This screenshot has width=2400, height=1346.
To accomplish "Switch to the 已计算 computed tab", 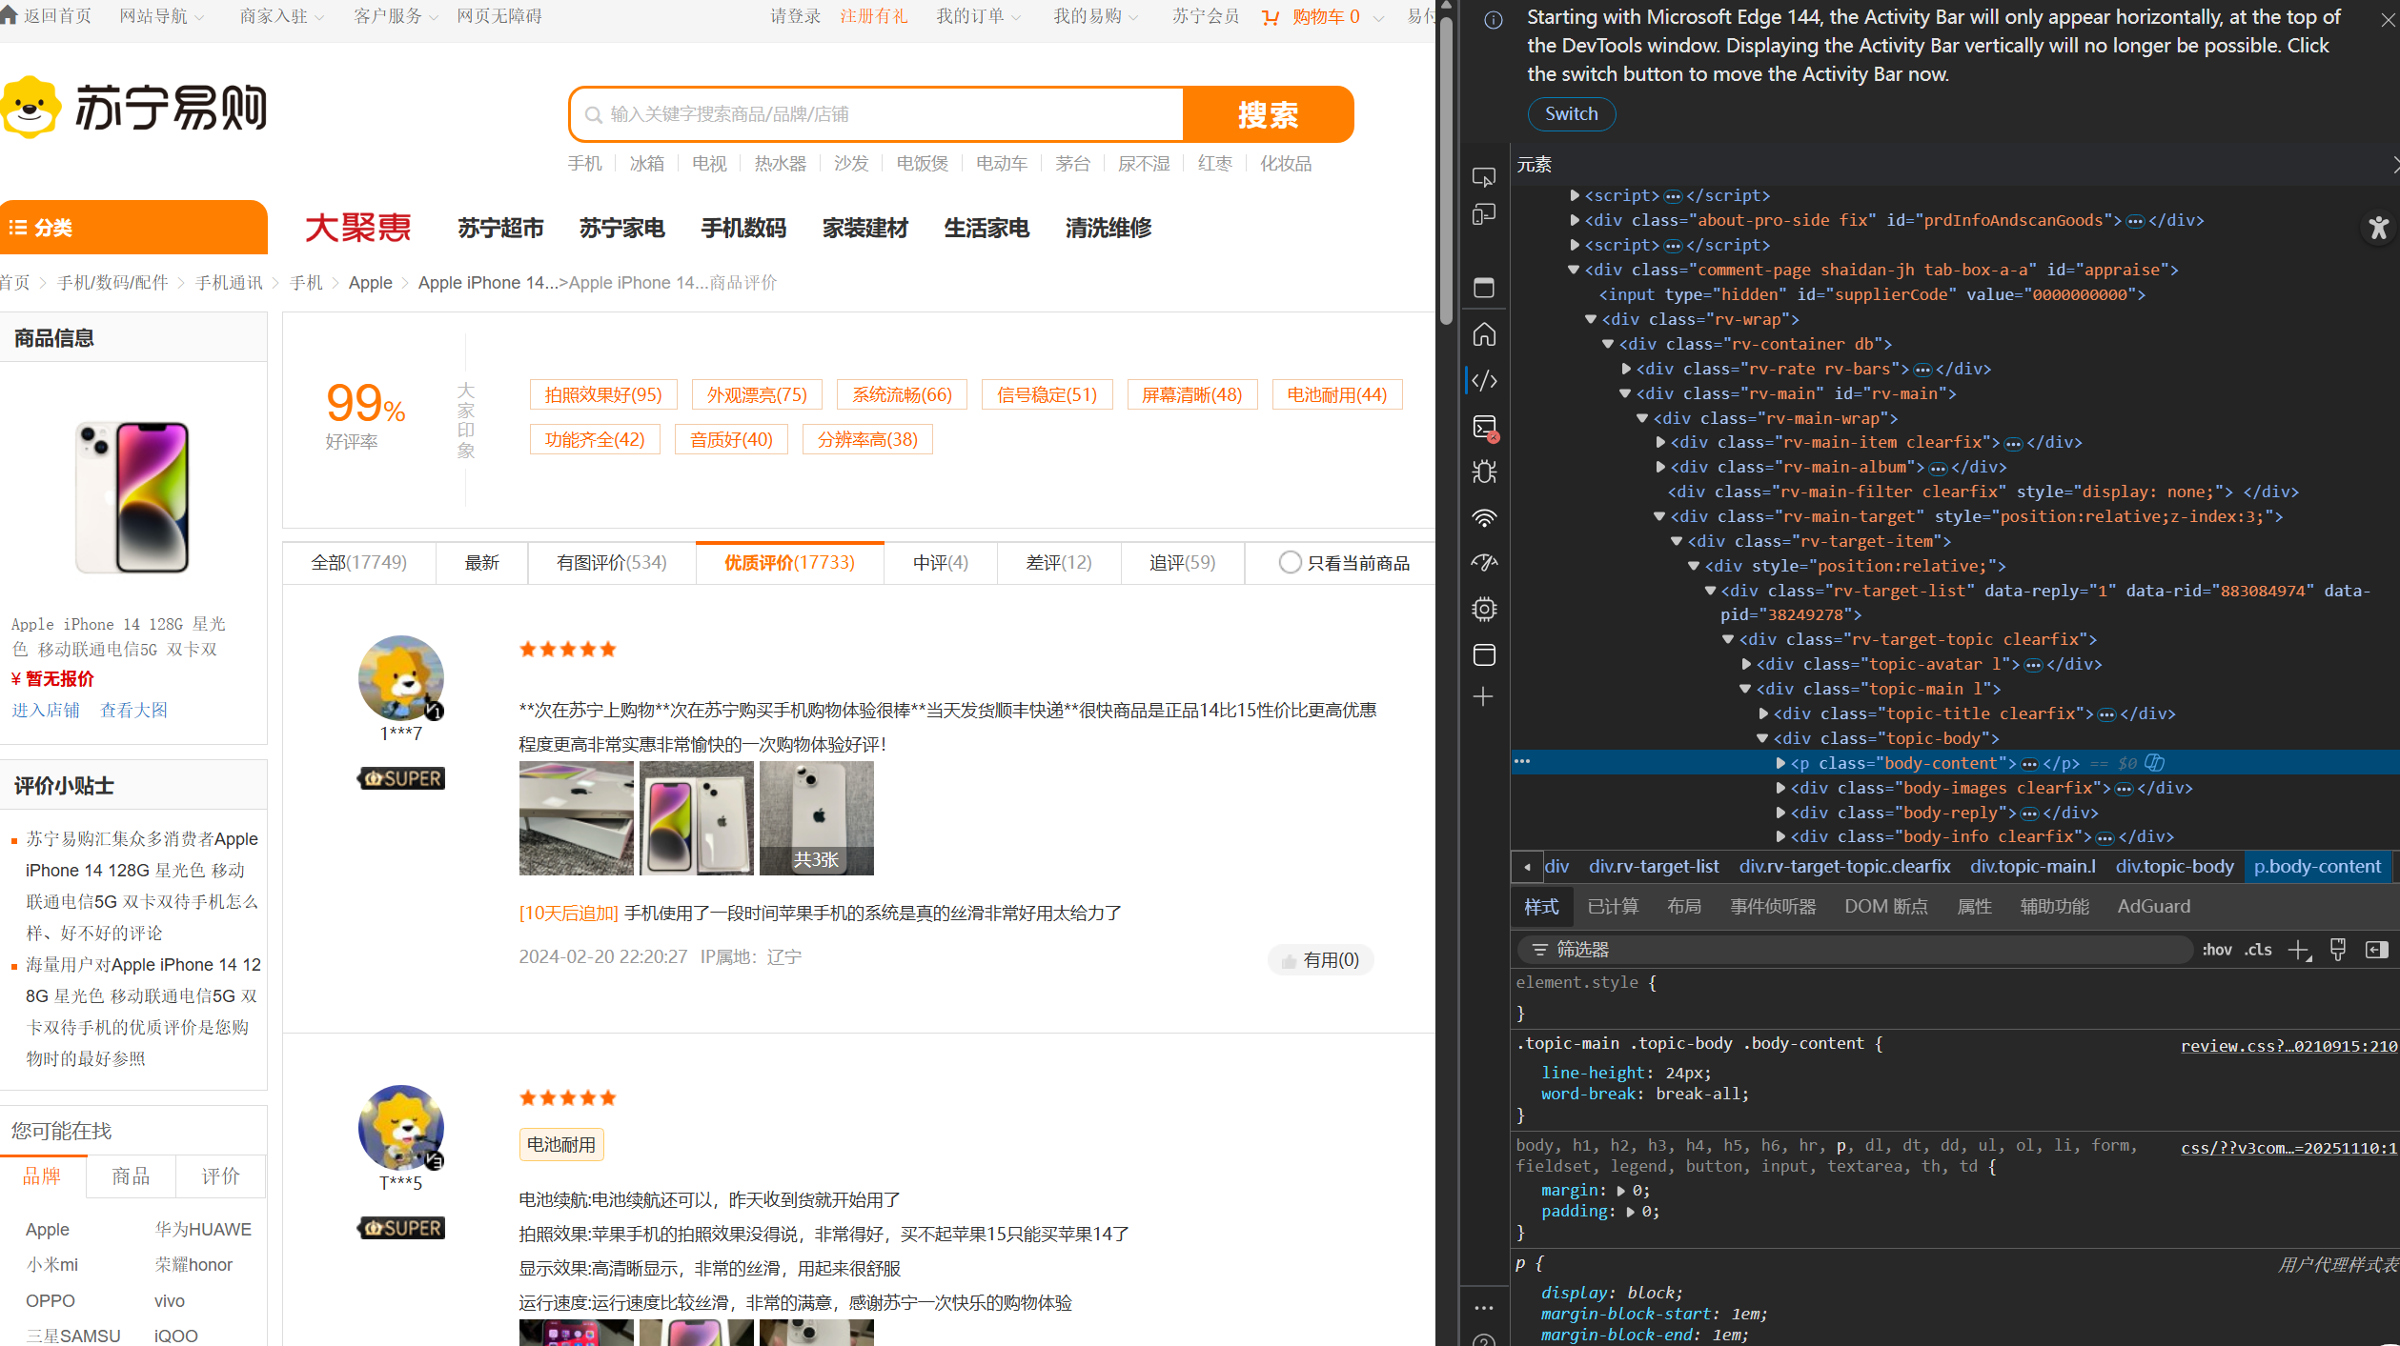I will tap(1613, 907).
